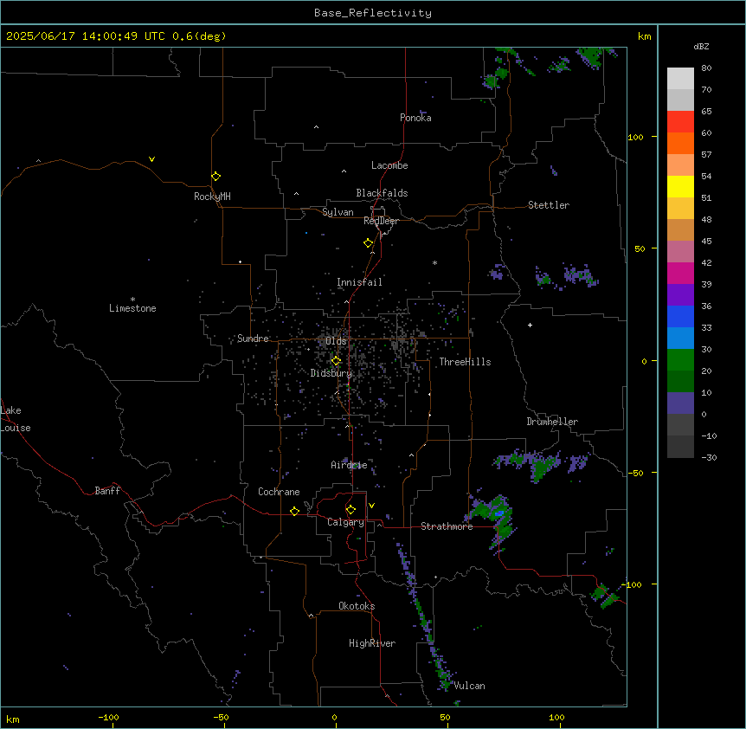Click the blue 33-36 dBZ legend swatch
The width and height of the screenshot is (746, 729).
680,316
